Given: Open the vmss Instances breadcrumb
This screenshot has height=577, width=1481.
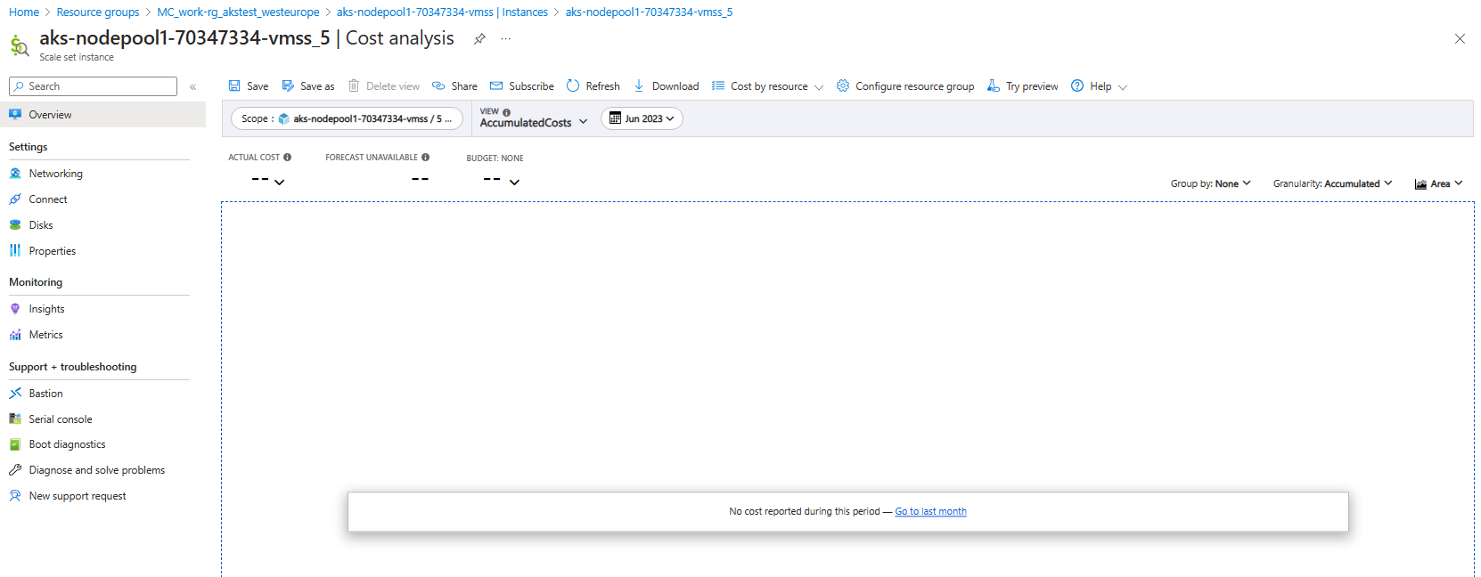Looking at the screenshot, I should (x=442, y=12).
